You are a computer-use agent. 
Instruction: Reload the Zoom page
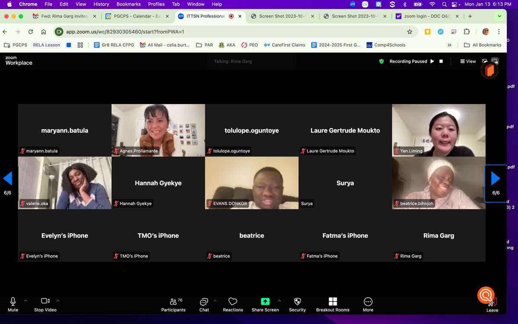pyautogui.click(x=31, y=32)
